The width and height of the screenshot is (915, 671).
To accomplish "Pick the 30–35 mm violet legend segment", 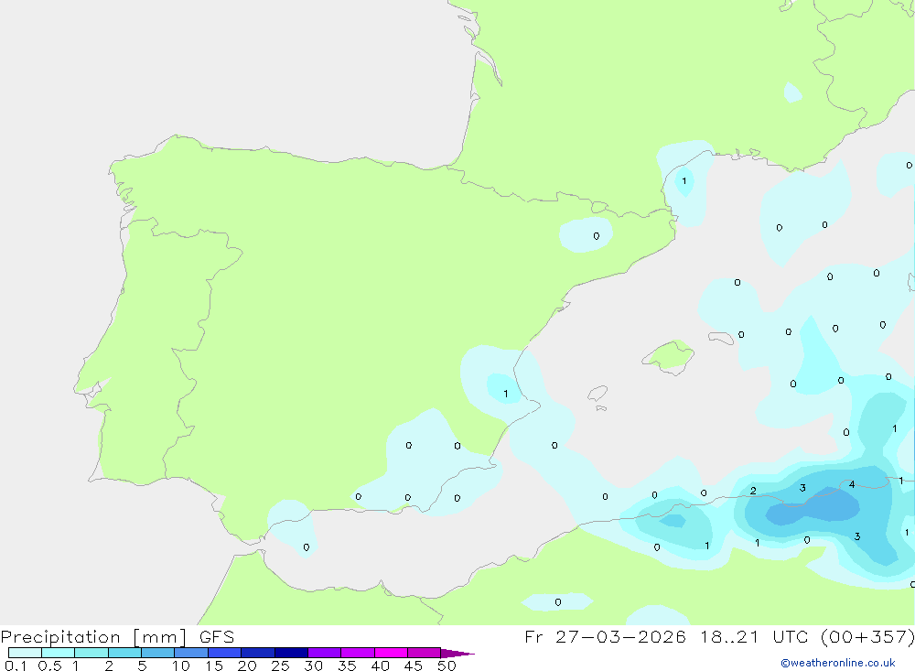I will [325, 653].
